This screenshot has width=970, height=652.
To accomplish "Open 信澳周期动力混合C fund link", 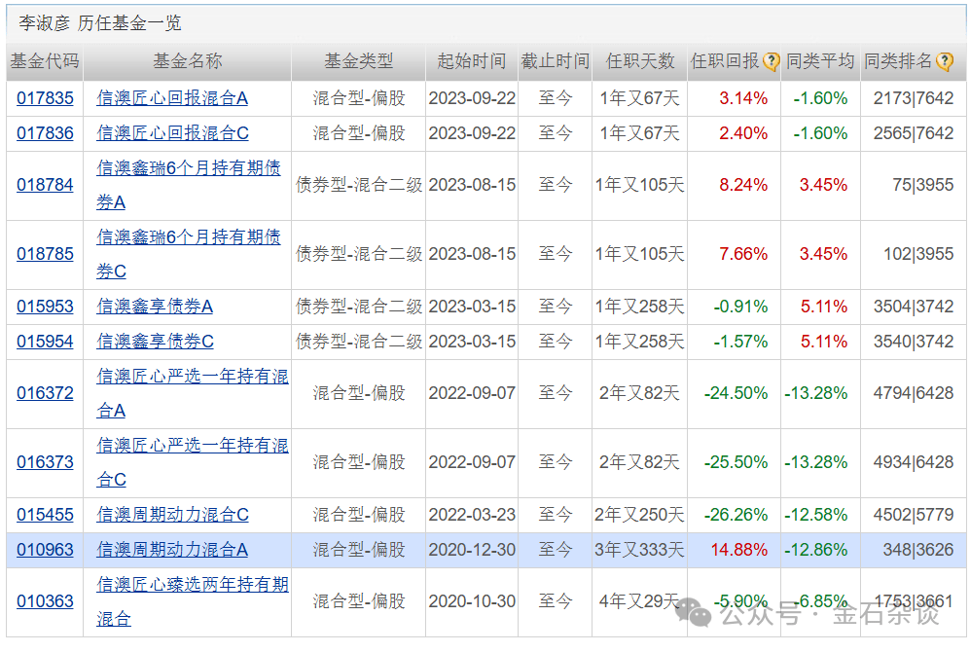I will tap(172, 515).
